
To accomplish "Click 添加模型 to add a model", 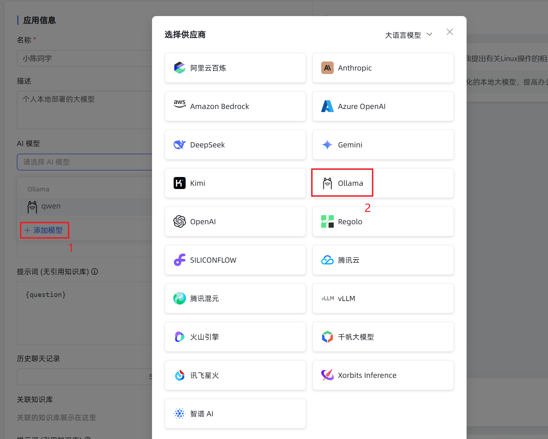I will click(44, 230).
